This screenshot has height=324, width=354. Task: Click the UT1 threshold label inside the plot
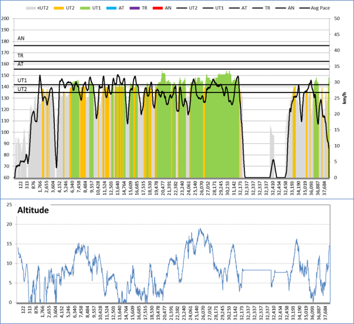point(22,81)
